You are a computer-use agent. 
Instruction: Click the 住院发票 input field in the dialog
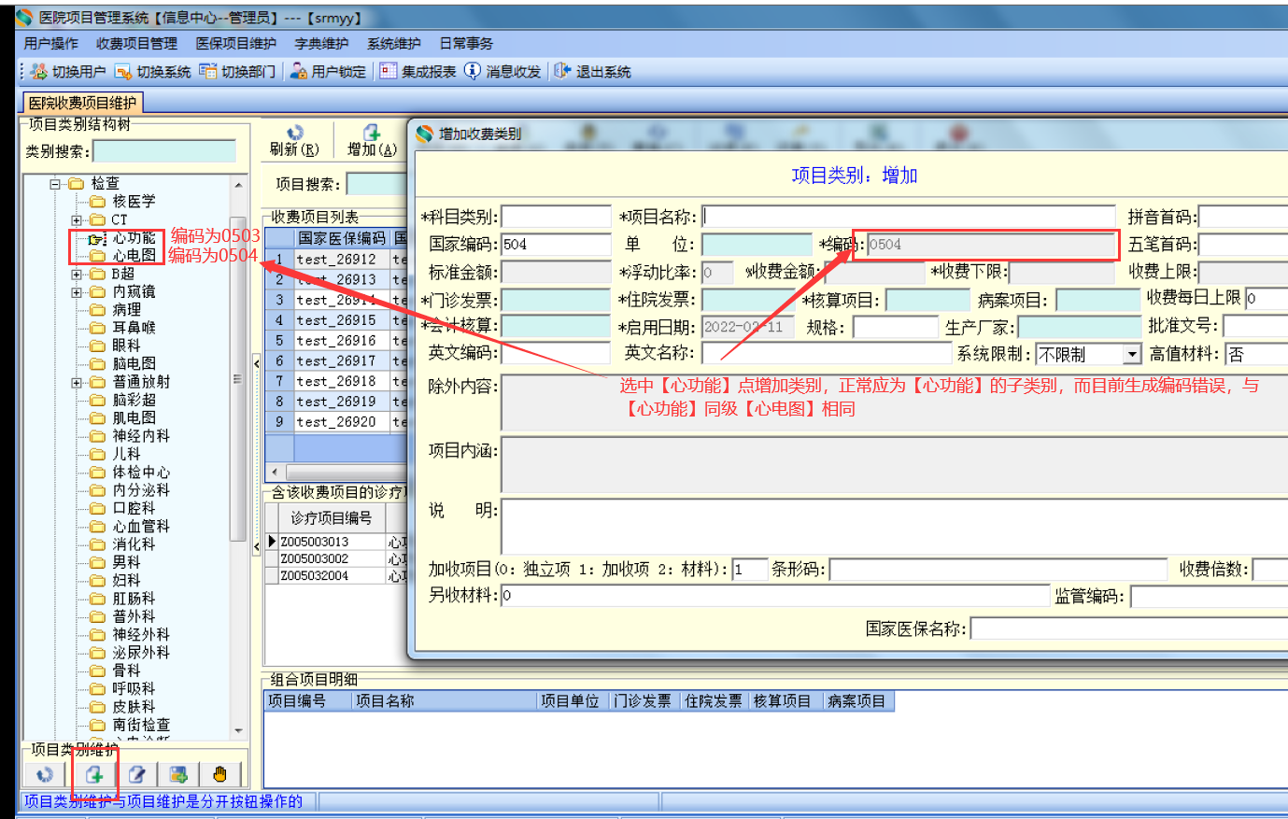pos(747,300)
